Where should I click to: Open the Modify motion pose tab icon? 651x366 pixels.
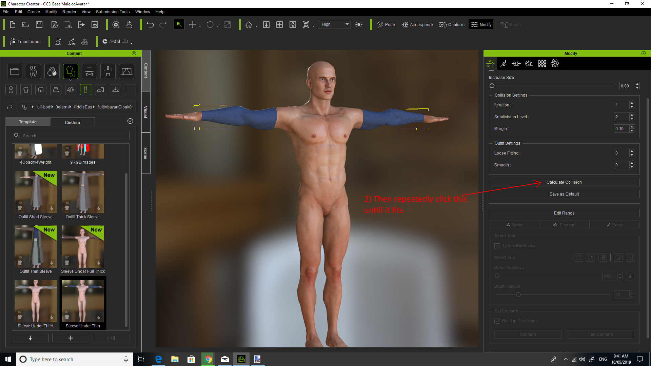[504, 63]
